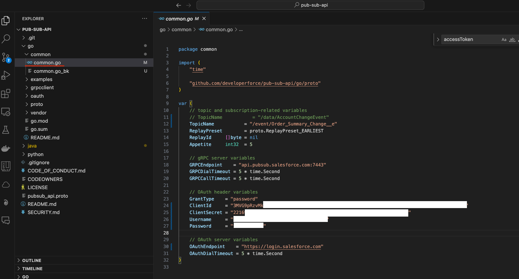
Task: Open the Run and Debug view
Action: tap(6, 75)
